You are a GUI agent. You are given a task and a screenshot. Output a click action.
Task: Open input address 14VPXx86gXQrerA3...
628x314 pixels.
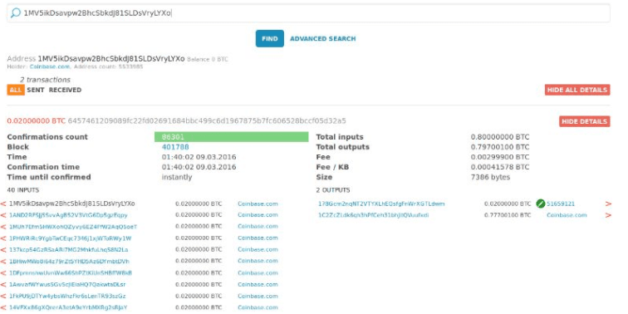pos(68,307)
